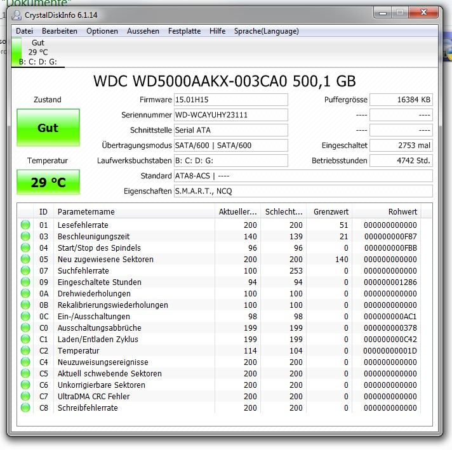Click the Schlecht... column header
This screenshot has width=452, height=450.
coord(283,211)
